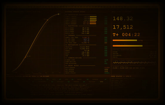
Task: Click the 712 NM range value
Action: 87,50
